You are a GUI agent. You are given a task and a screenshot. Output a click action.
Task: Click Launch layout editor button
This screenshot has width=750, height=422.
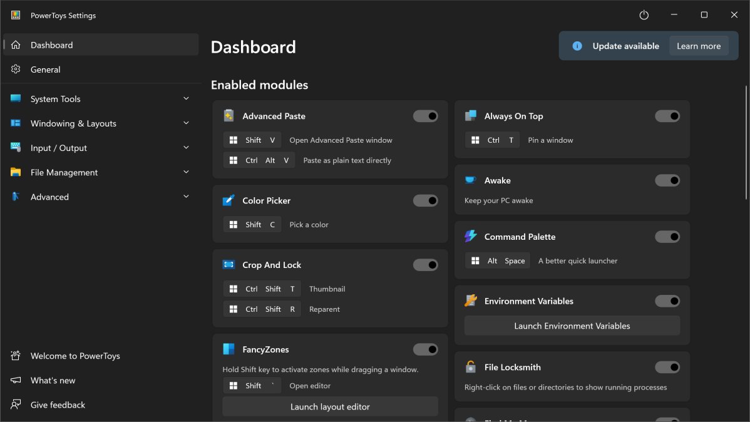pyautogui.click(x=330, y=406)
